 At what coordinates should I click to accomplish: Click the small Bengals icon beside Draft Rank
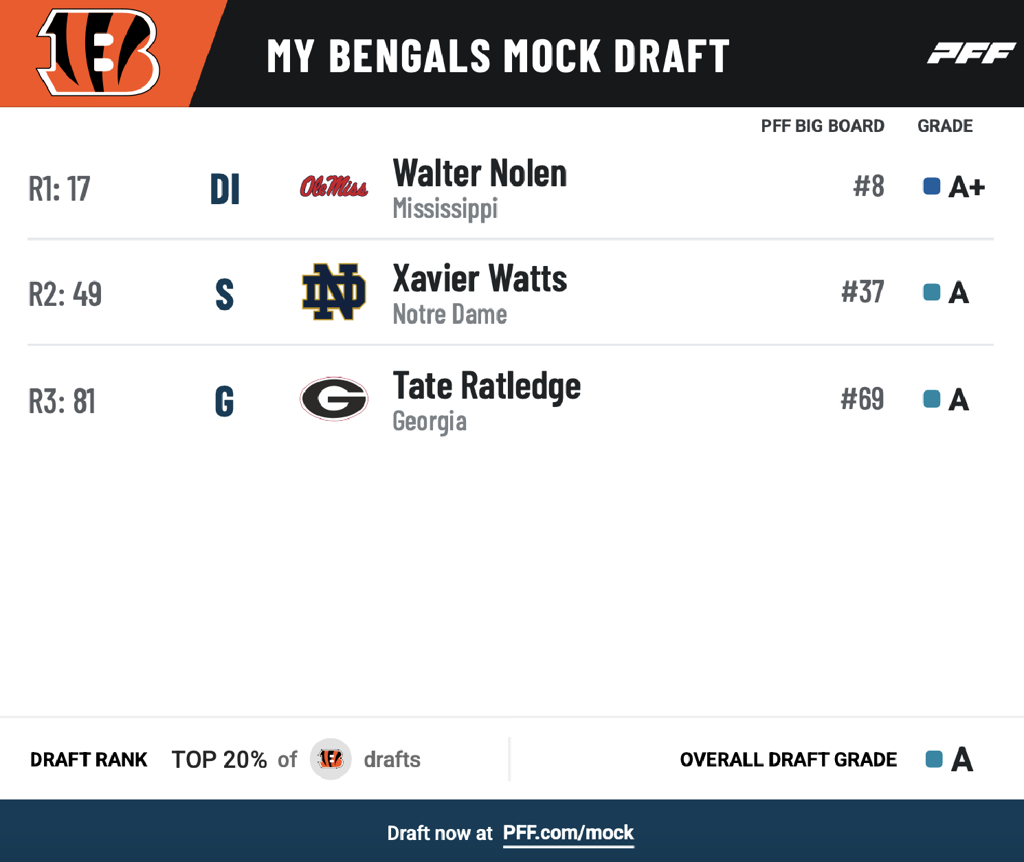tap(331, 759)
